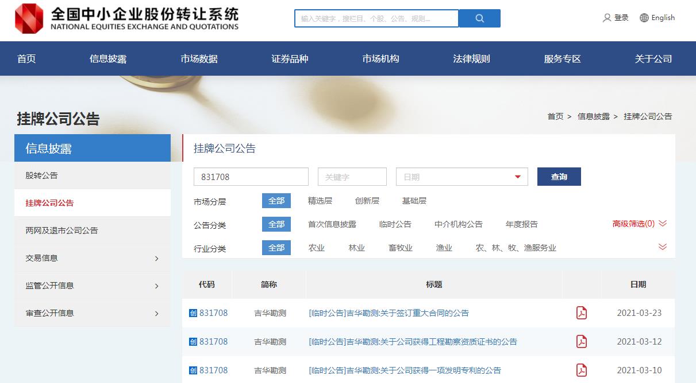696x383 pixels.
Task: Open PDF icon for 发明专利 announcement
Action: point(582,370)
